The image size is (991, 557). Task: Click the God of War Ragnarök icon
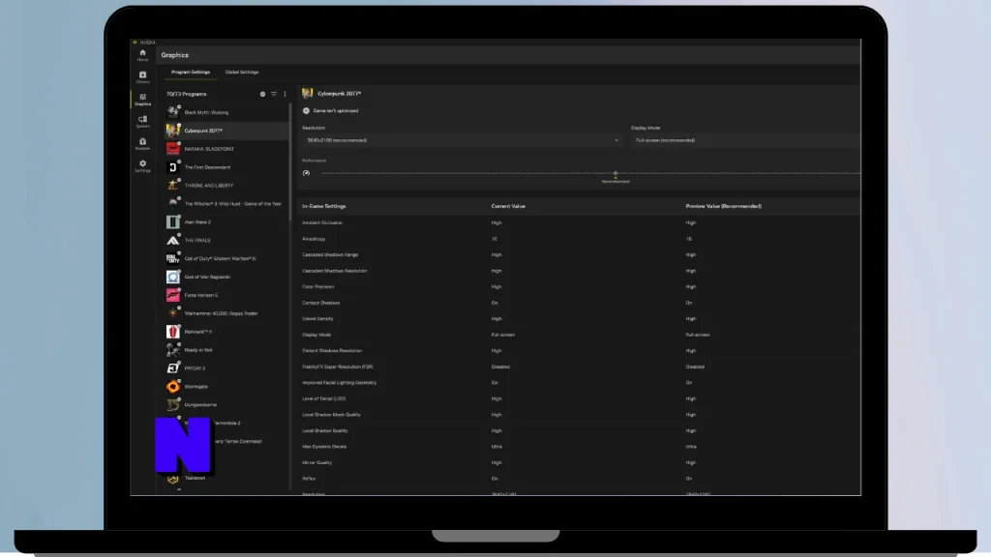pos(172,277)
